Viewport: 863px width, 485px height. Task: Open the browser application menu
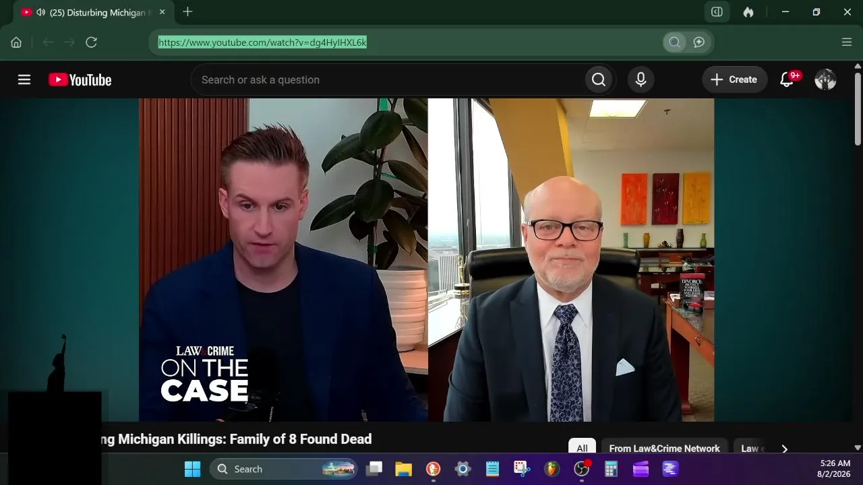[847, 42]
